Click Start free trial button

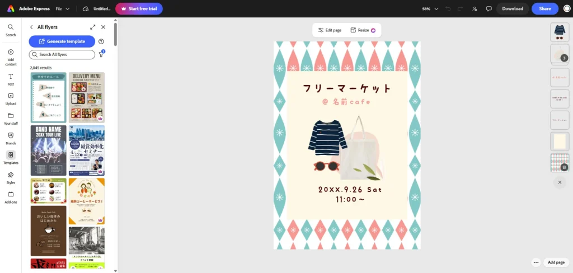[139, 9]
